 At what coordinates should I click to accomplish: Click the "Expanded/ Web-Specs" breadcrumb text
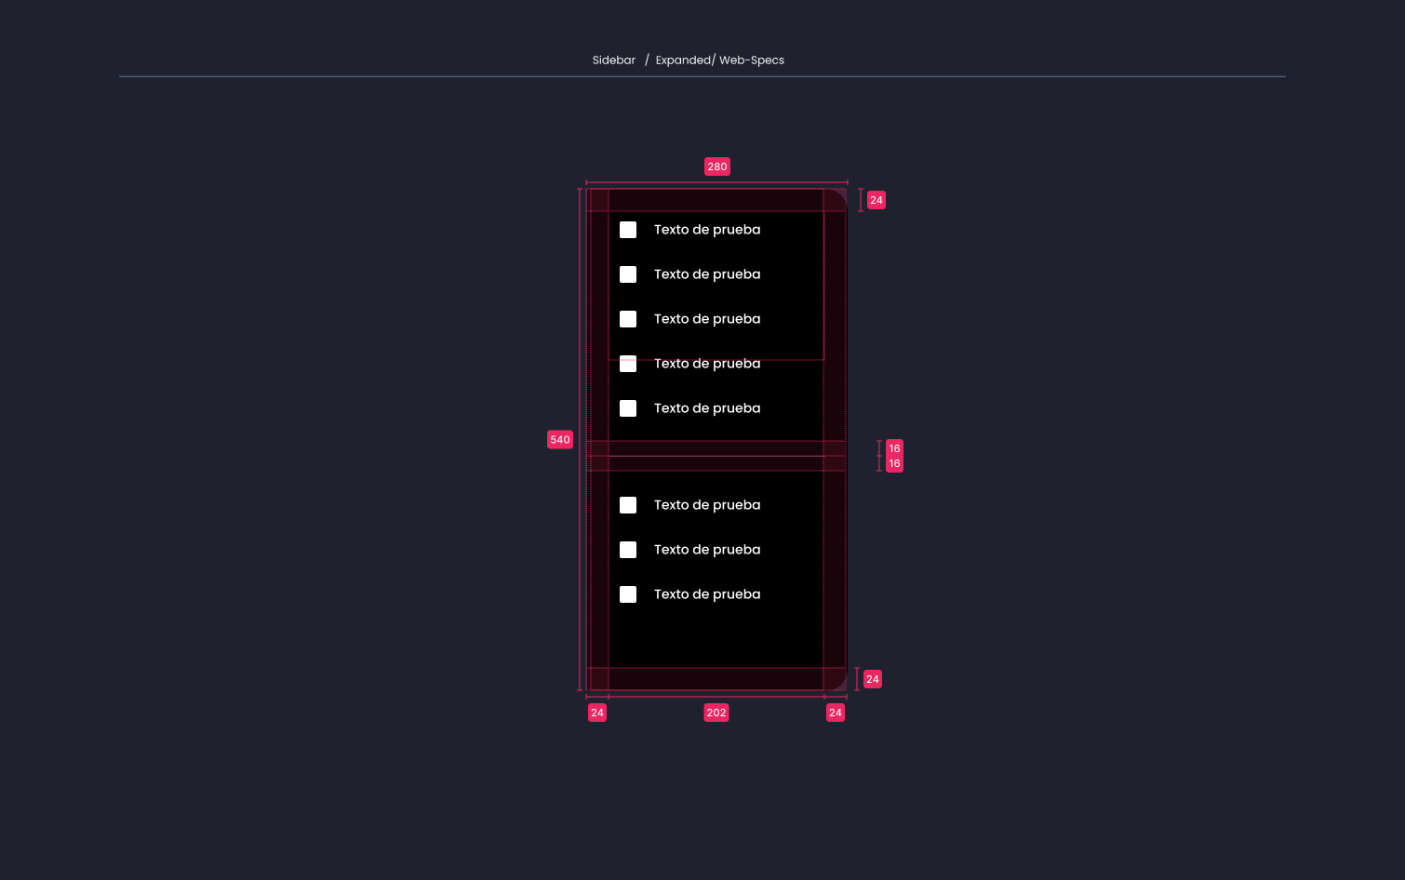(x=720, y=60)
